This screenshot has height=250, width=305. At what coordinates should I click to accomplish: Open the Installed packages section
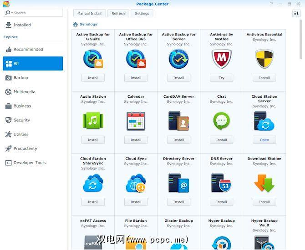[33, 25]
